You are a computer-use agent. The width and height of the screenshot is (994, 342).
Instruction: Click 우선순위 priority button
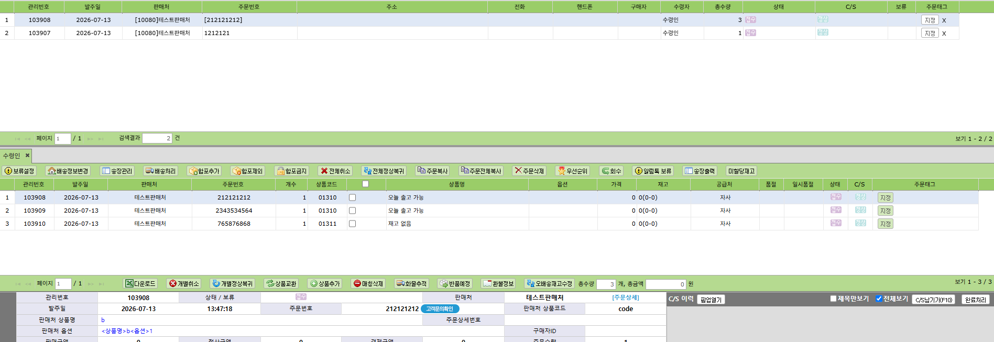click(x=573, y=171)
